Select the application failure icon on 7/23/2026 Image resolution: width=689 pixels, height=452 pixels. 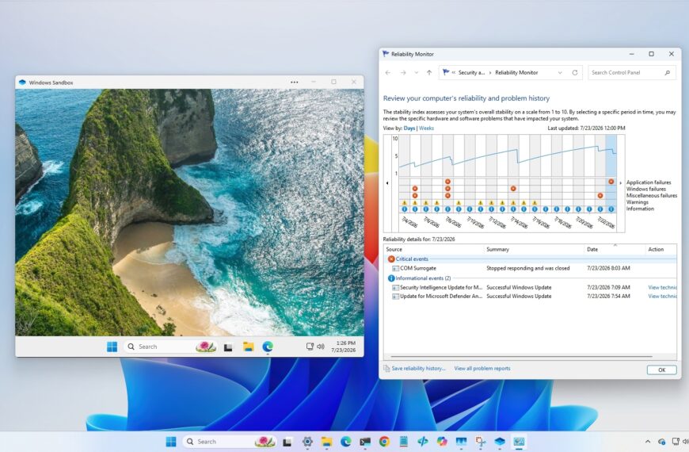click(611, 182)
